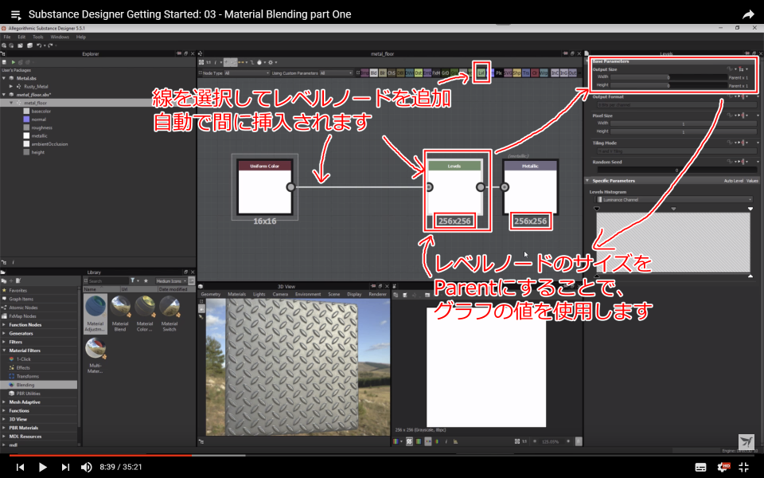Exit fullscreen mode in video player
764x478 pixels.
(x=743, y=467)
